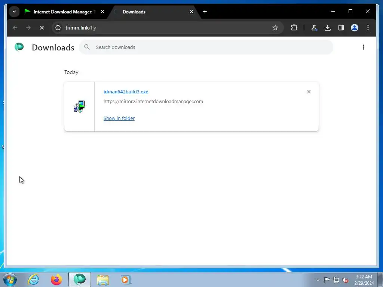
Task: Open the profile avatar menu
Action: click(355, 28)
